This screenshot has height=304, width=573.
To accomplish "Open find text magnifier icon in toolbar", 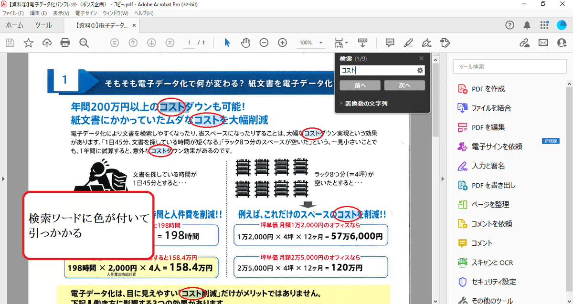I will click(x=84, y=43).
